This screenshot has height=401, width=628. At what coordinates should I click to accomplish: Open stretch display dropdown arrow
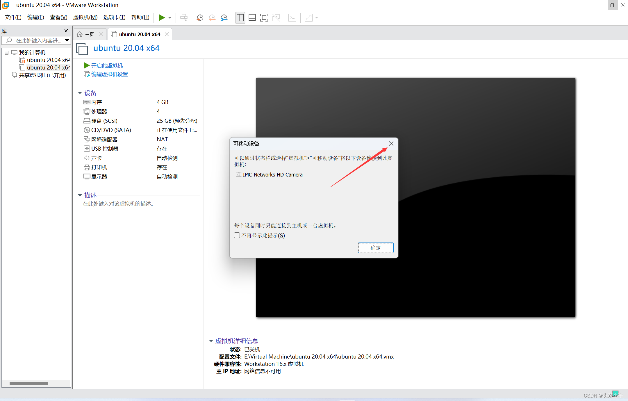click(x=317, y=18)
